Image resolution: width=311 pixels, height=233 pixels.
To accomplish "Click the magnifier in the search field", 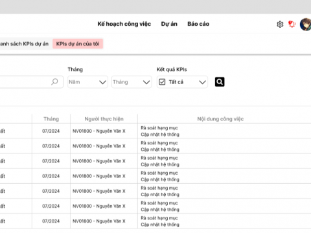I will click(x=54, y=82).
